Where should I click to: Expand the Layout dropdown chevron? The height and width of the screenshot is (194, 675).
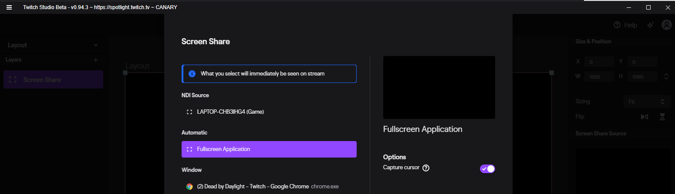click(x=96, y=45)
